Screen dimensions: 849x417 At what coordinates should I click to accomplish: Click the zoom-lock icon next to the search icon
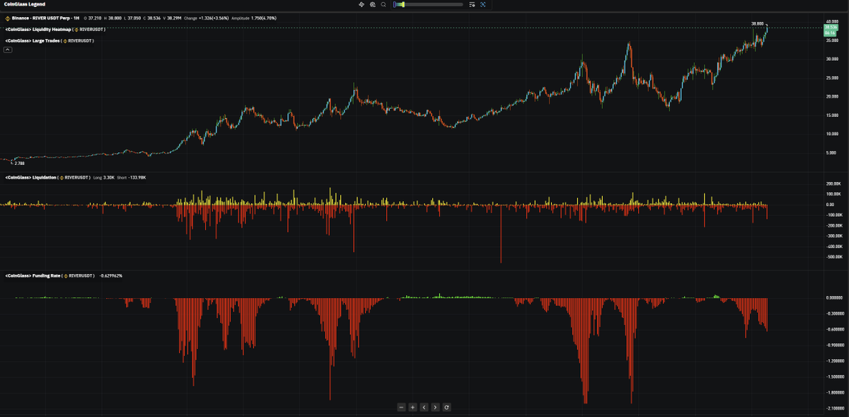tap(372, 4)
